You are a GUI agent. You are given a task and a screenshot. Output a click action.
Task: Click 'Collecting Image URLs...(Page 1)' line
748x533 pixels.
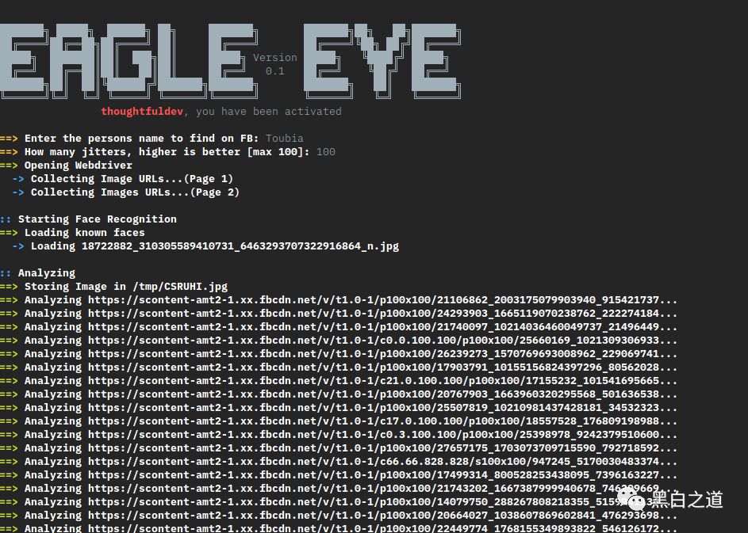[132, 179]
